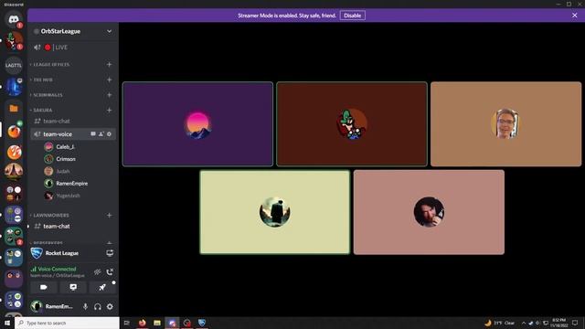Open chat for team-voice channel
The image size is (585, 329).
point(93,134)
